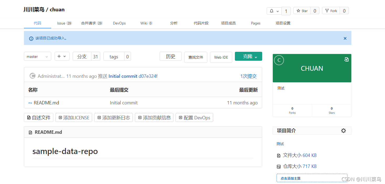Click the 历史 history button
This screenshot has height=184, width=385.
click(x=170, y=56)
